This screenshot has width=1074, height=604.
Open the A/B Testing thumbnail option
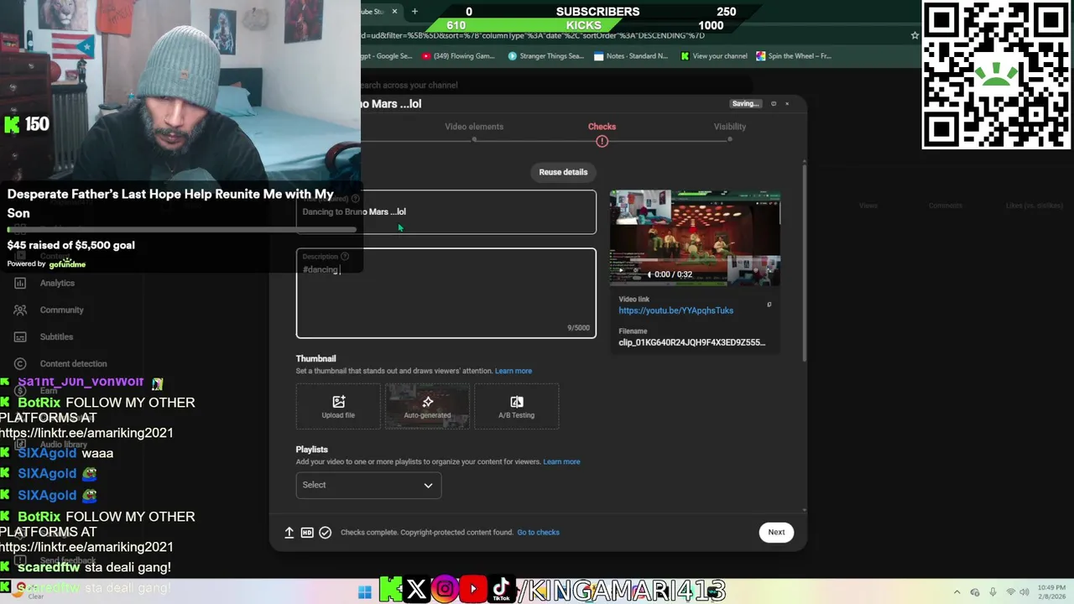(x=516, y=407)
